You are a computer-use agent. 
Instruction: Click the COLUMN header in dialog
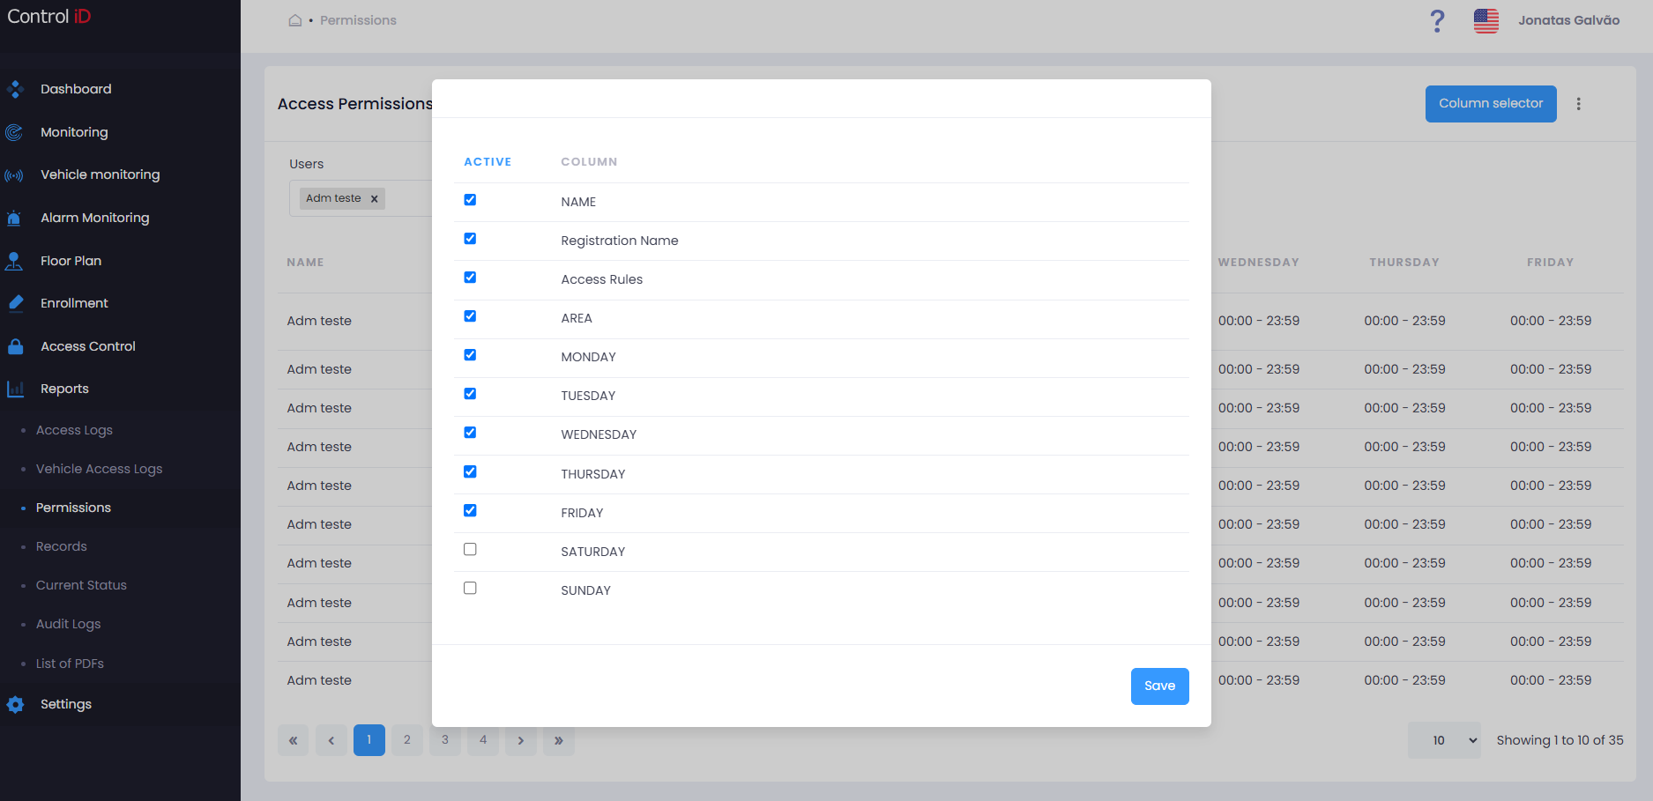click(589, 162)
